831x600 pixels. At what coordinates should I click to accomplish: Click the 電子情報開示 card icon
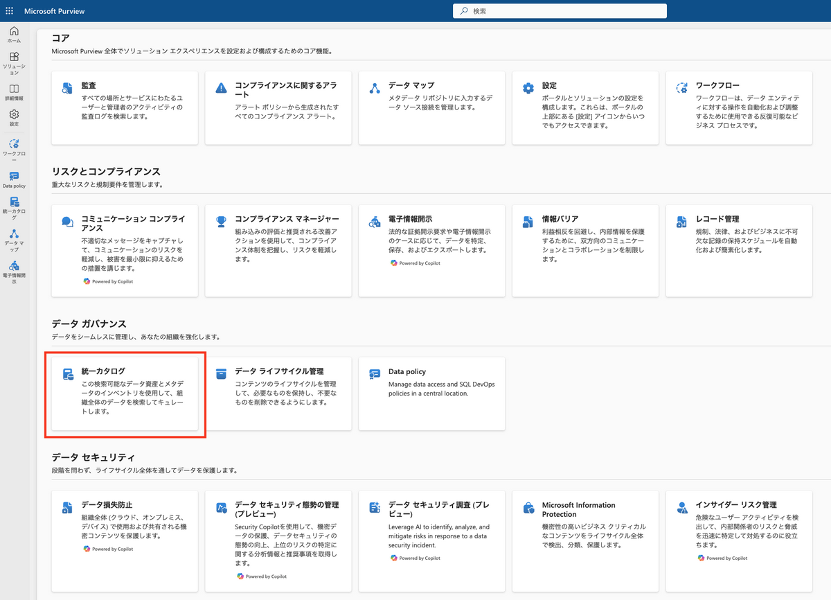[375, 222]
